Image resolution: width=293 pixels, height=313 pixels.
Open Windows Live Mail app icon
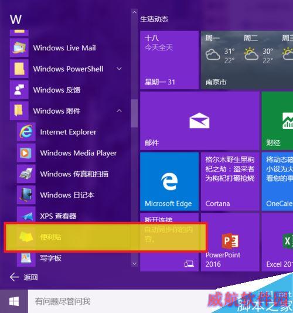pyautogui.click(x=19, y=48)
